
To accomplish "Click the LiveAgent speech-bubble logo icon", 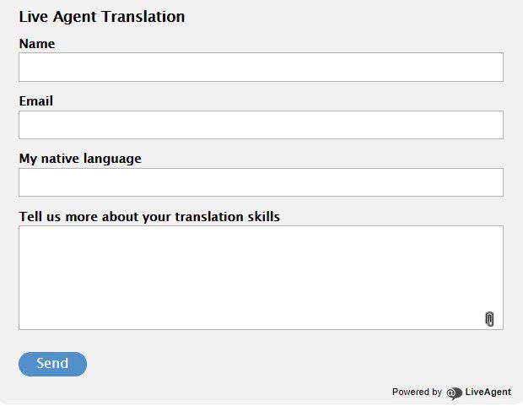I will (455, 392).
